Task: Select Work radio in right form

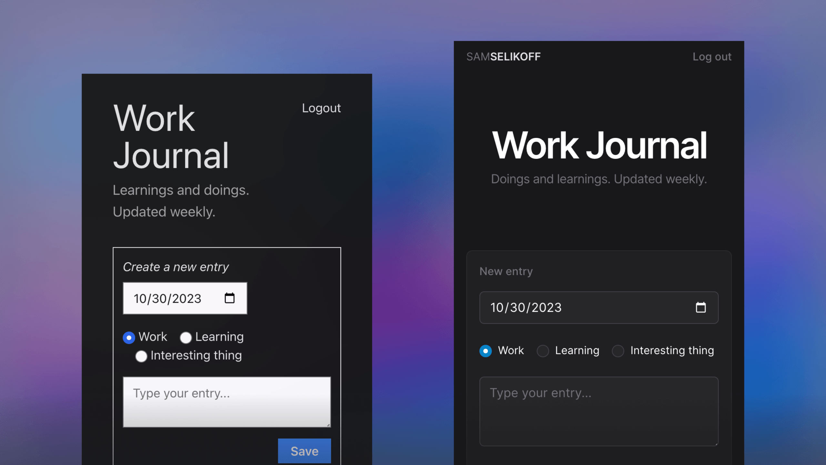Action: pyautogui.click(x=485, y=351)
